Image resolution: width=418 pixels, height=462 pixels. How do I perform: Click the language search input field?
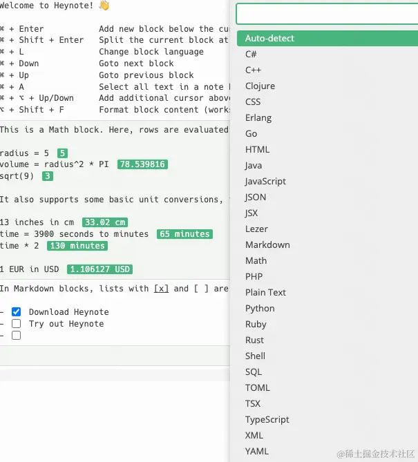pyautogui.click(x=327, y=14)
